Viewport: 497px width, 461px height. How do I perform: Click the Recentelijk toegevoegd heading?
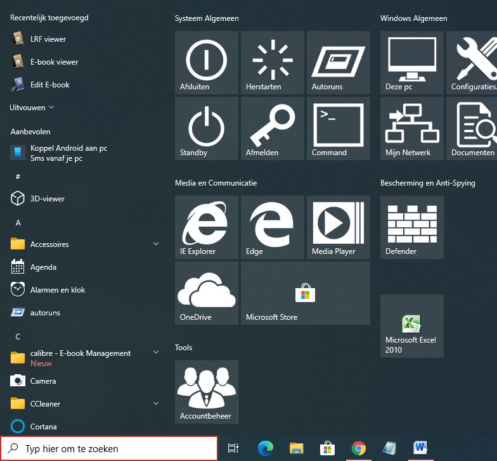point(49,18)
